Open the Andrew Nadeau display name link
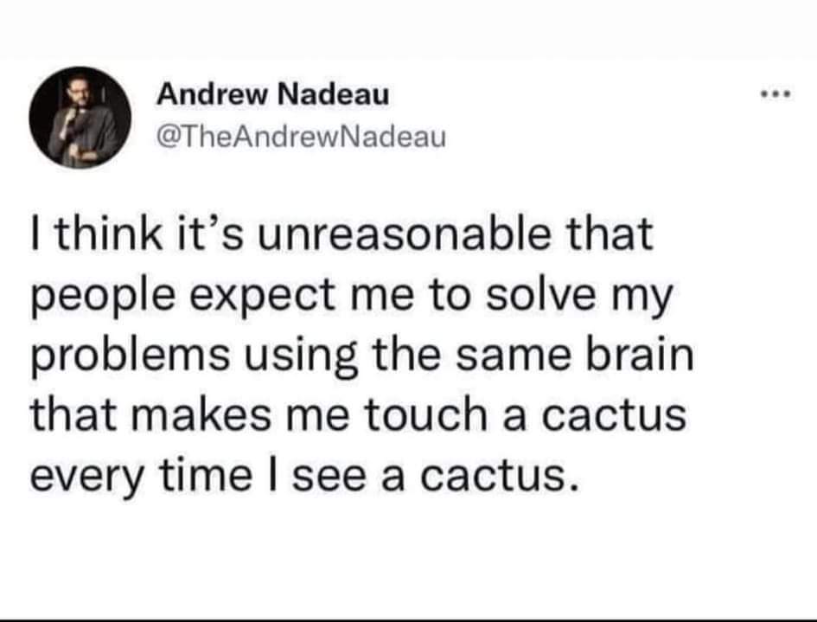Viewport: 817px width, 622px height. pyautogui.click(x=272, y=94)
